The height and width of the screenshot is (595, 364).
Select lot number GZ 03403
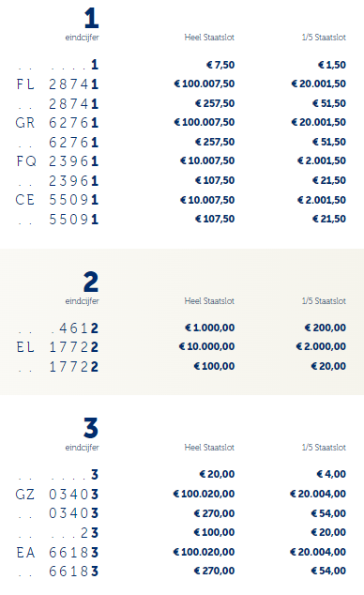tap(57, 494)
